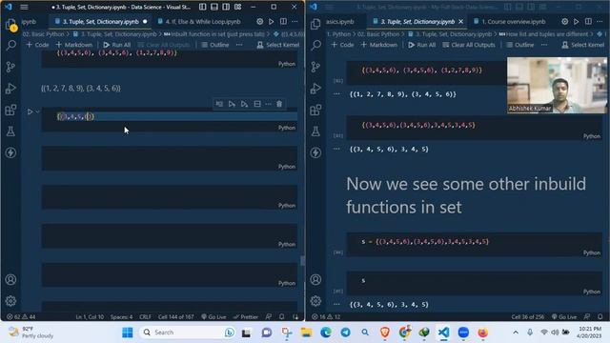Click Go Live in left status bar
This screenshot has height=343, width=610.
pos(213,317)
